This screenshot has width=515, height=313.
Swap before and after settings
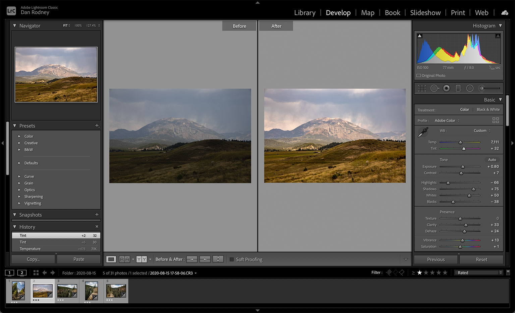(x=218, y=259)
